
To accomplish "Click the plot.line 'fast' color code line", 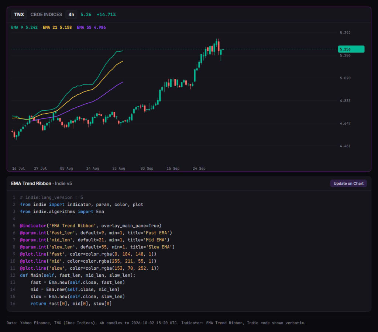I will (88, 254).
